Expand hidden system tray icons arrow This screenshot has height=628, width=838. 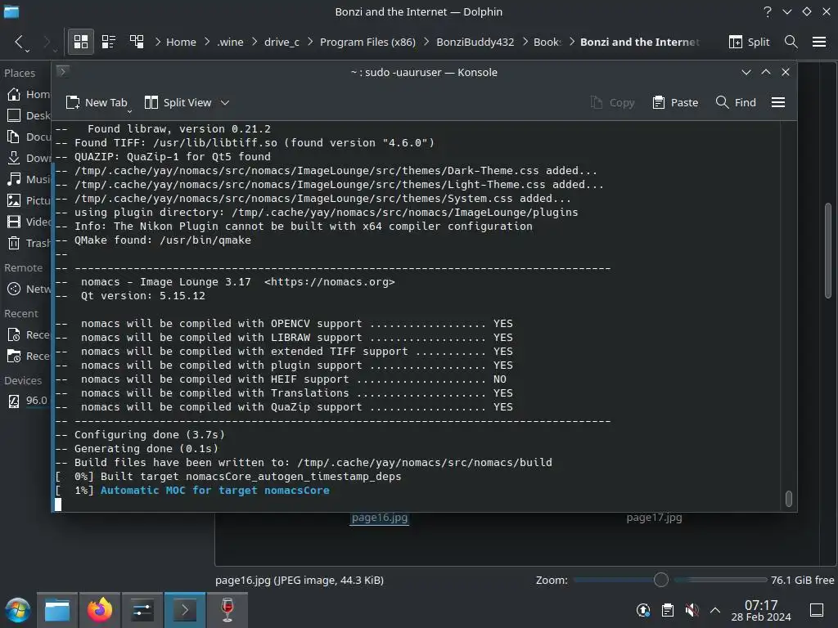[715, 610]
